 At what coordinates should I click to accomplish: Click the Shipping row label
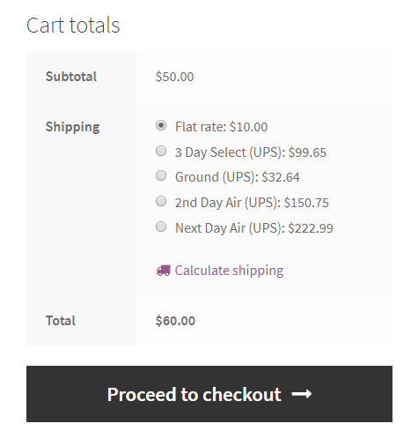coord(72,127)
